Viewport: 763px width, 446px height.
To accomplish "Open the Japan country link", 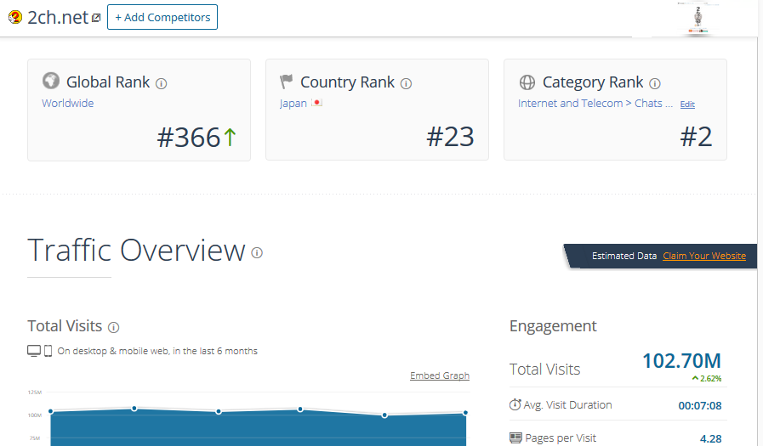I will (293, 104).
